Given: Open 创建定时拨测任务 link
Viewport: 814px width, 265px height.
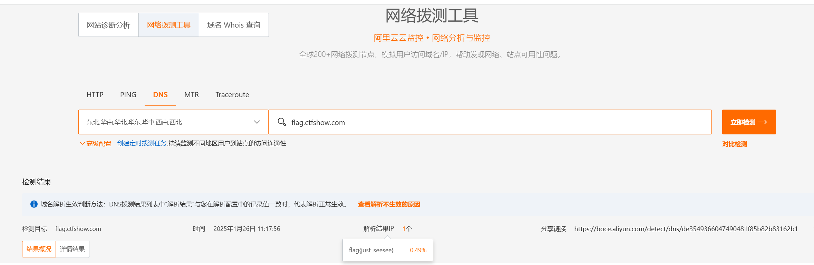Looking at the screenshot, I should [x=142, y=143].
